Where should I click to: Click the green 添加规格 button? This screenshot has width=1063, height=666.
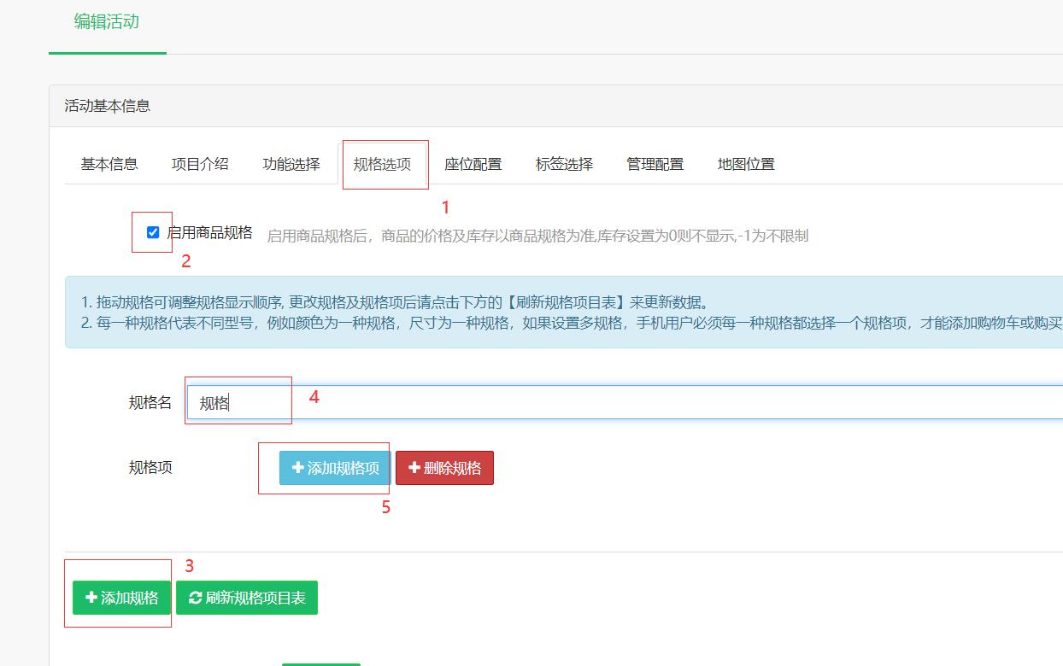pos(119,598)
